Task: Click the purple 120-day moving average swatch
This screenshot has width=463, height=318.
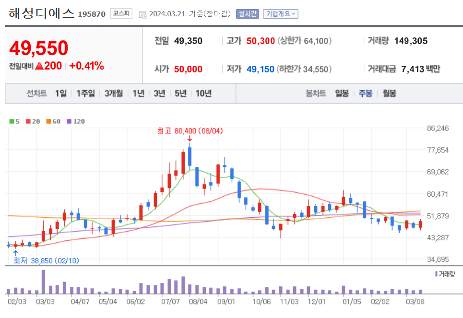Action: coord(69,121)
